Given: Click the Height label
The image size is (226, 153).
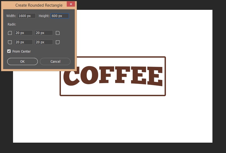Looking at the screenshot, I should pos(44,16).
